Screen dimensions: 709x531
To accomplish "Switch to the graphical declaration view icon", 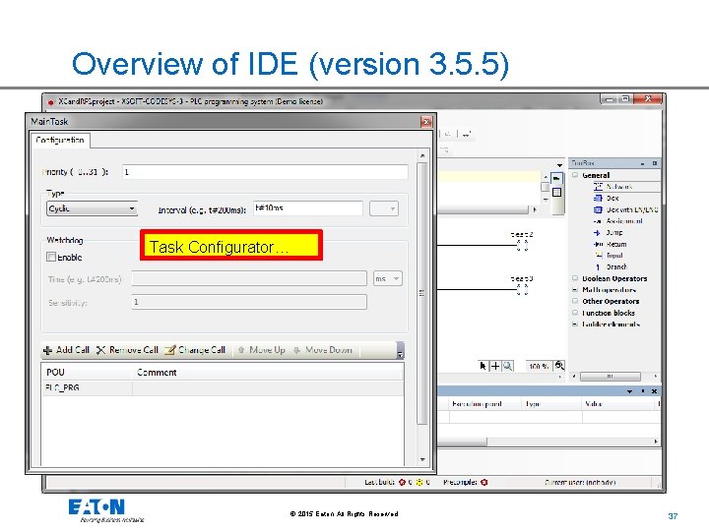I will [x=556, y=179].
